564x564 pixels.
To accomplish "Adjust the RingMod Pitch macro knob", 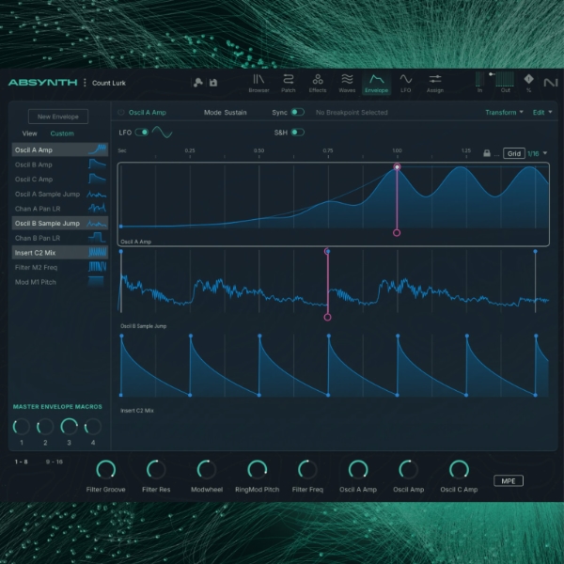I will point(258,469).
